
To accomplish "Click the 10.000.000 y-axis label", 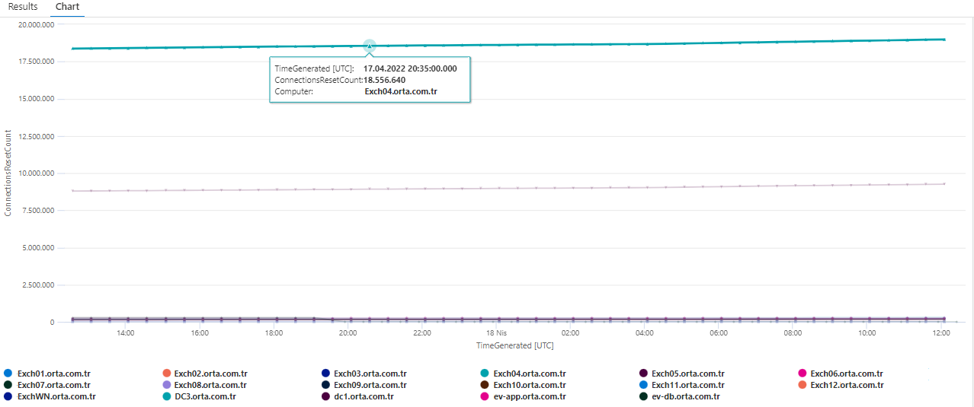I will (x=35, y=173).
